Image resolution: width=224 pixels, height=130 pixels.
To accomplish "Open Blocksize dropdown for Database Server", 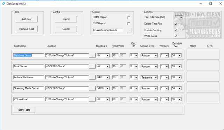I will (x=107, y=55).
